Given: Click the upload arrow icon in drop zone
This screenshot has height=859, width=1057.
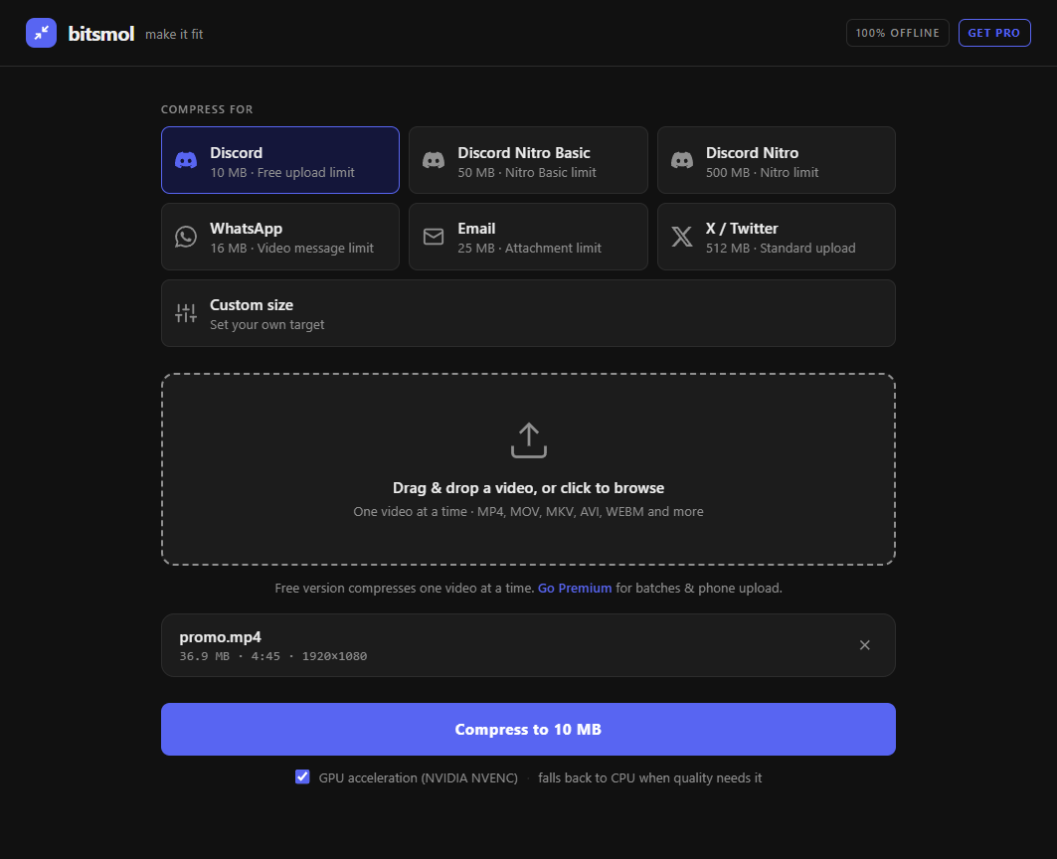Looking at the screenshot, I should tap(529, 440).
